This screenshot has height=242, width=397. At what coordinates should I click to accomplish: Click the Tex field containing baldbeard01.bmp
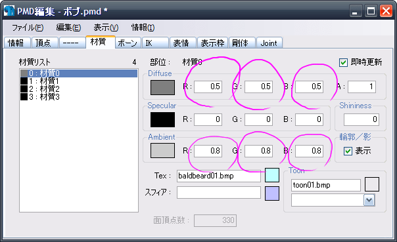(x=219, y=176)
